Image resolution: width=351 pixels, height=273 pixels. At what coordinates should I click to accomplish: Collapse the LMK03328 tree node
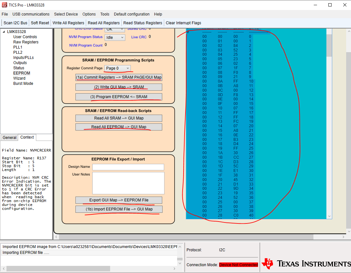pyautogui.click(x=4, y=32)
